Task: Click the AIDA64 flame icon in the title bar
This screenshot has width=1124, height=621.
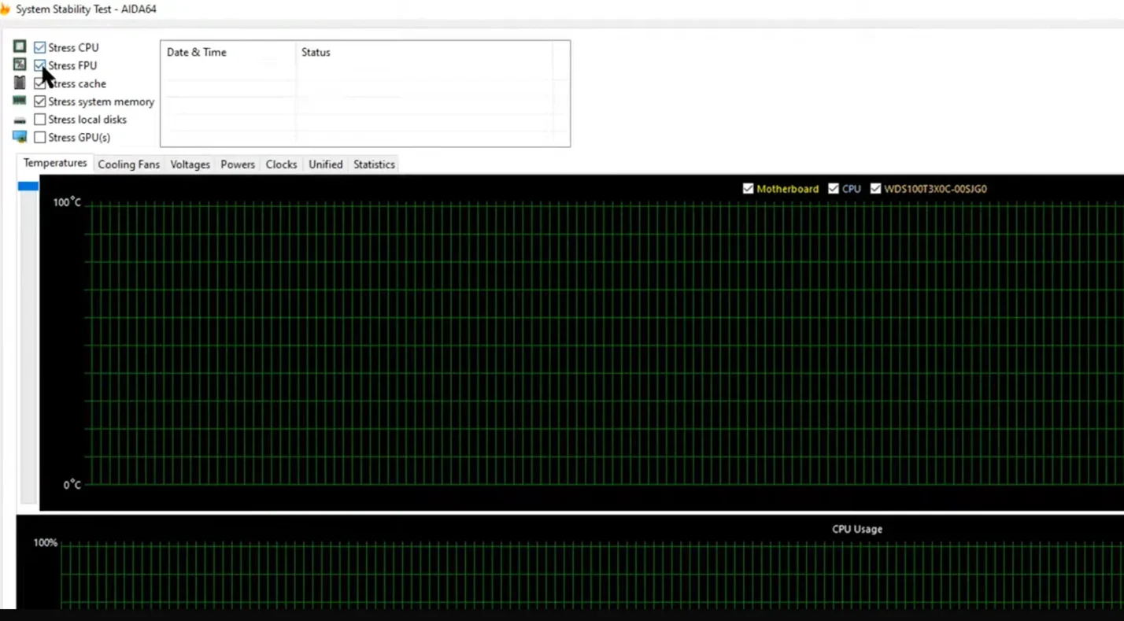Action: tap(6, 9)
